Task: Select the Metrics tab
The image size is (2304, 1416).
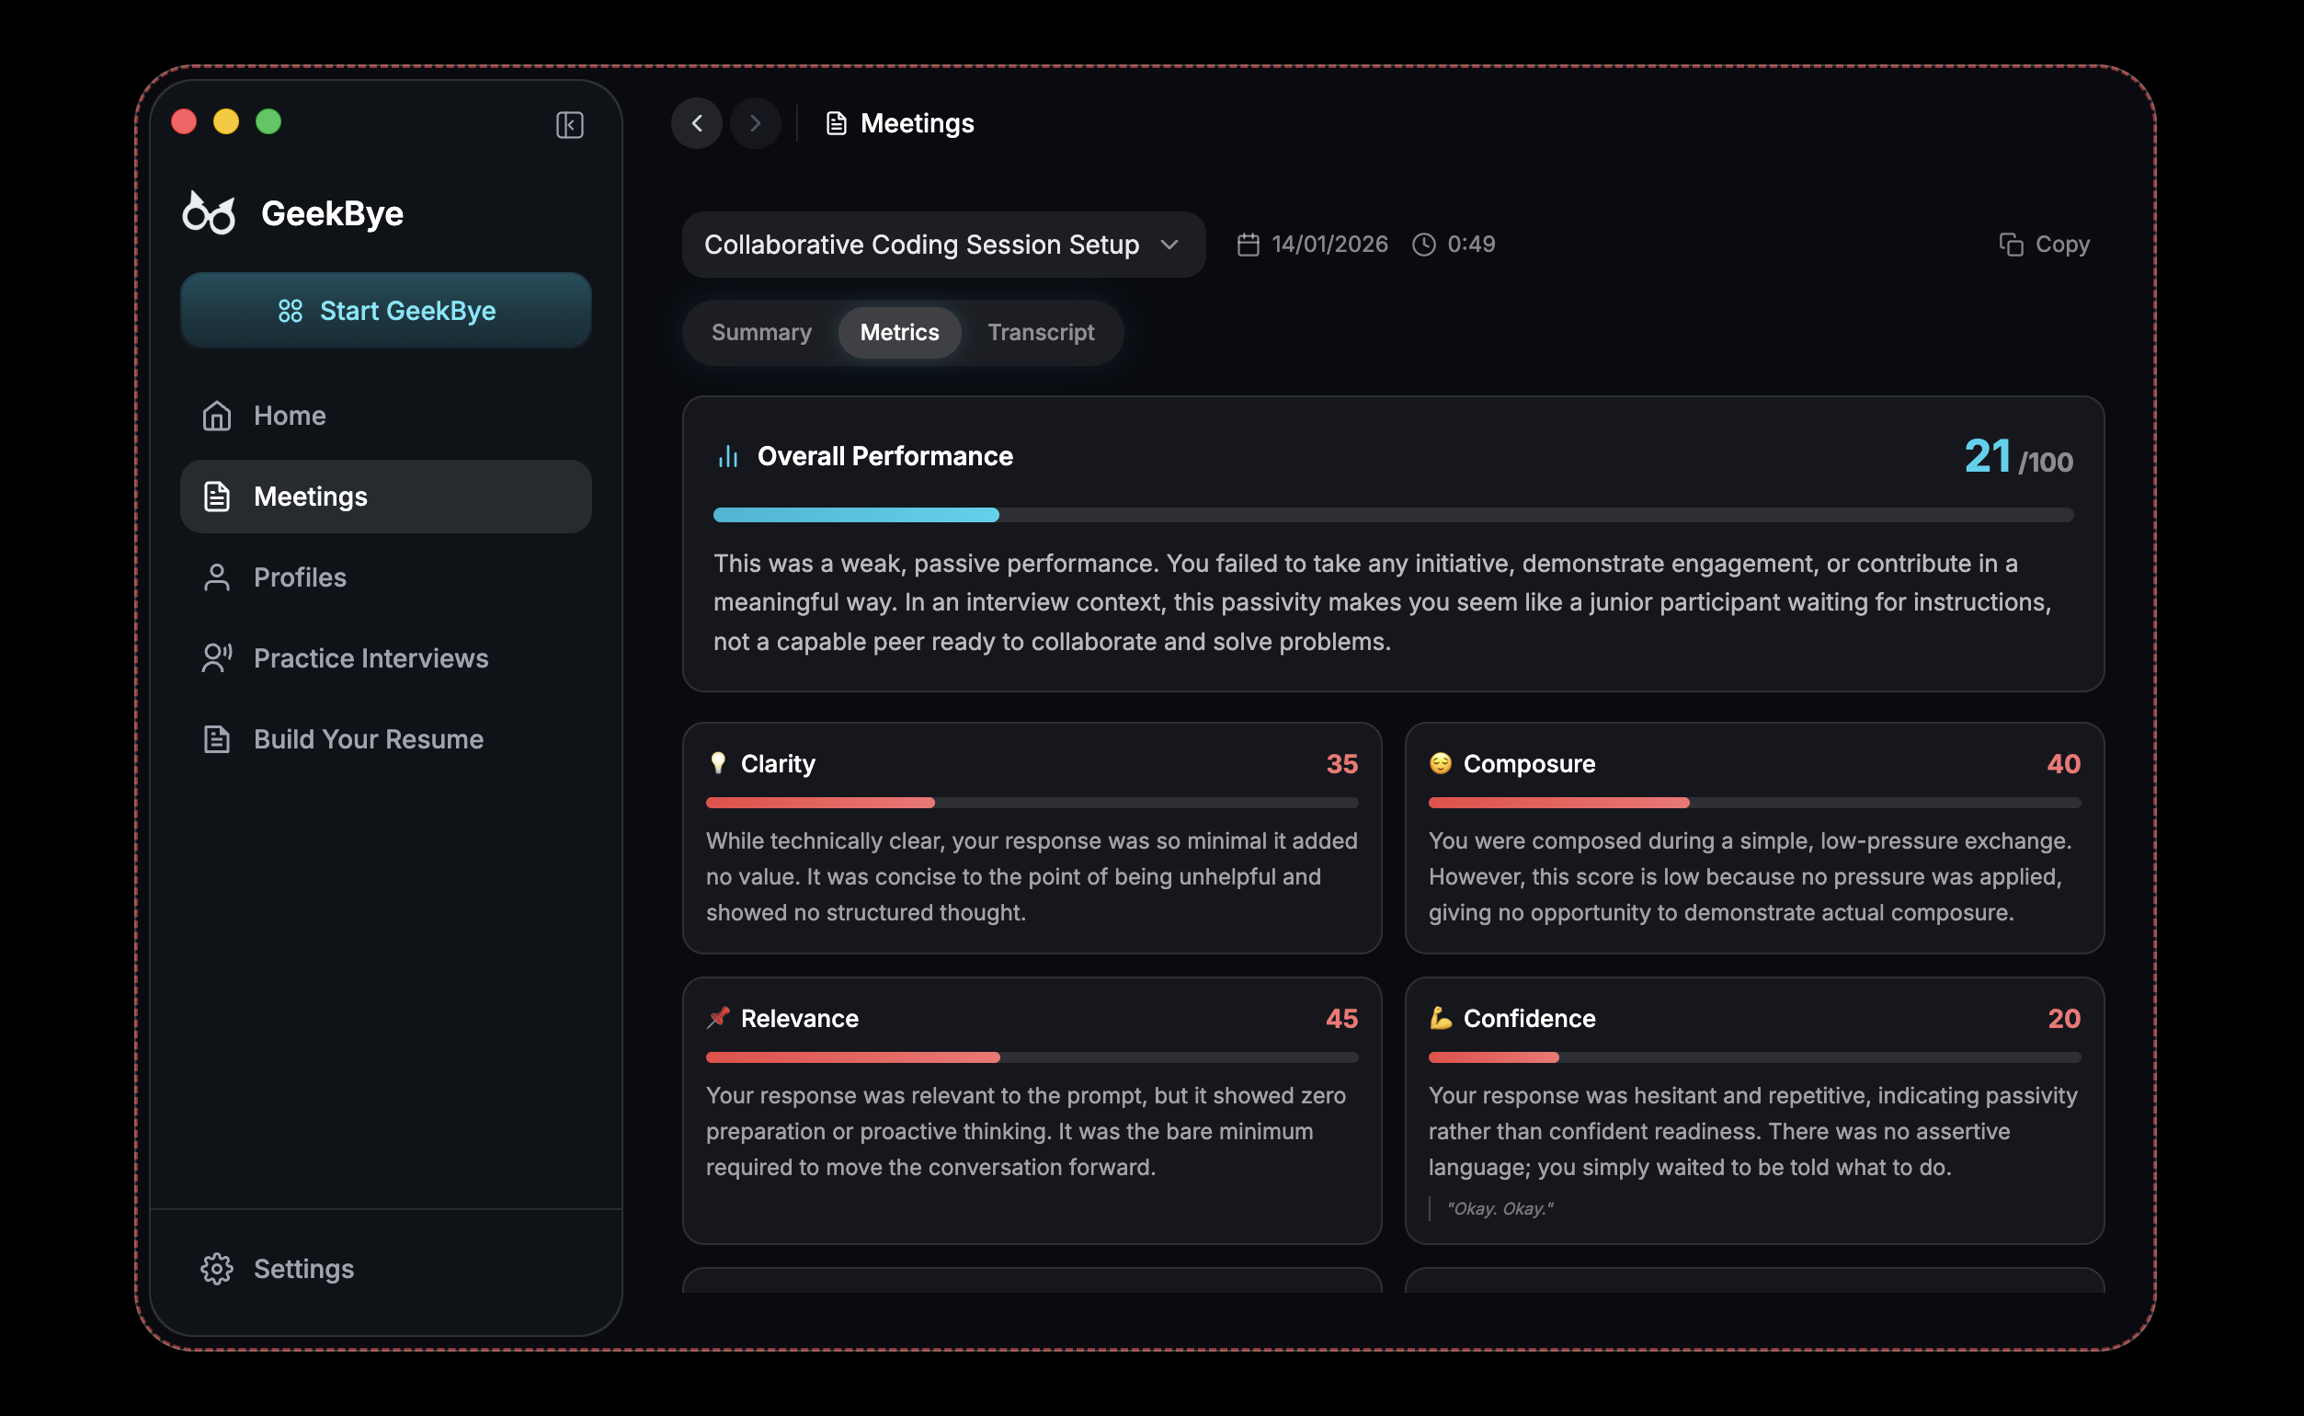Action: [899, 333]
